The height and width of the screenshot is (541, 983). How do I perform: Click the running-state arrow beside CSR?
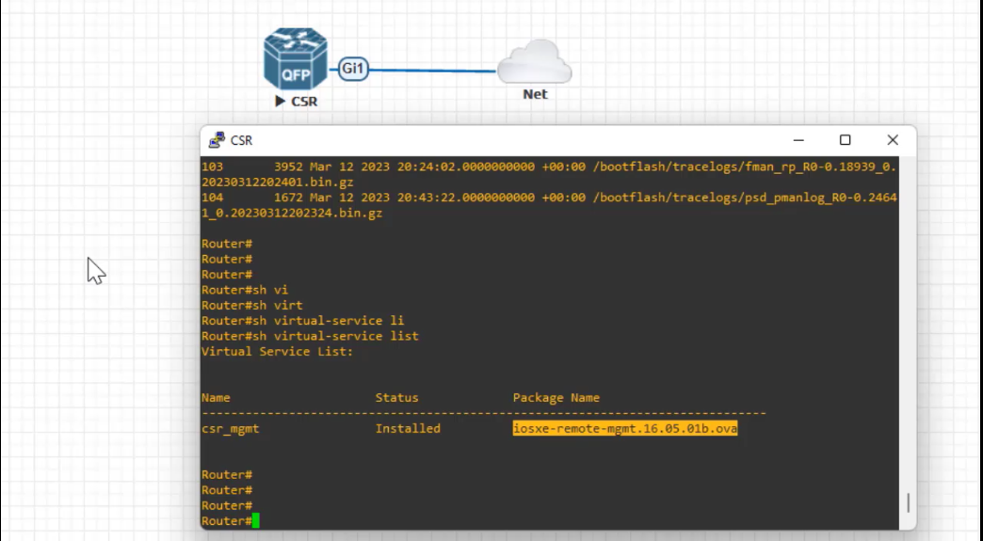tap(280, 101)
